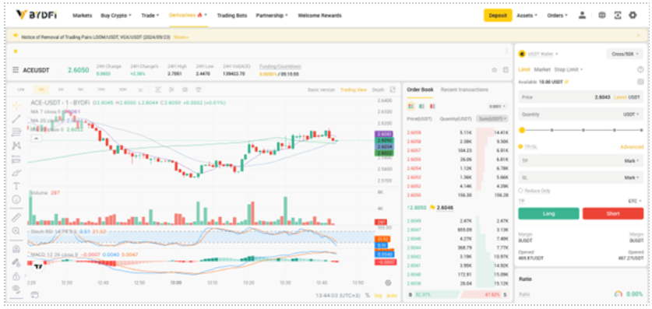Activate the zoom-in magnifier tool
This screenshot has width=652, height=309.
(16, 230)
